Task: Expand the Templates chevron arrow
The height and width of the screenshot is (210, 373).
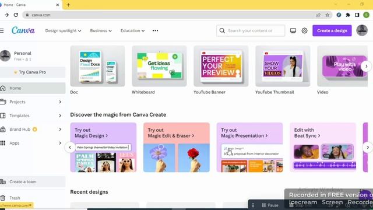Action: tap(60, 116)
